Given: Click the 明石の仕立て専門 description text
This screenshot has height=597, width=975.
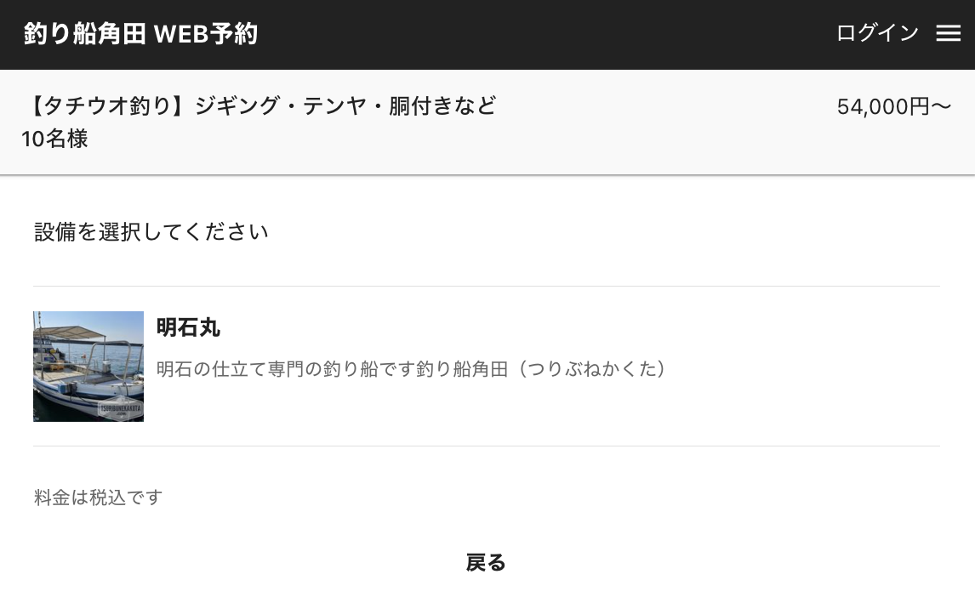Looking at the screenshot, I should tap(289, 369).
